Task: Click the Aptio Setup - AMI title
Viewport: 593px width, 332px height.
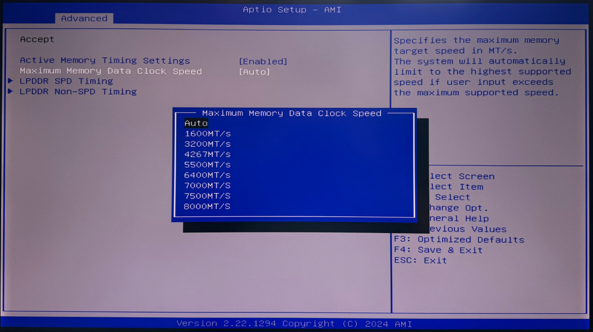Action: [292, 9]
